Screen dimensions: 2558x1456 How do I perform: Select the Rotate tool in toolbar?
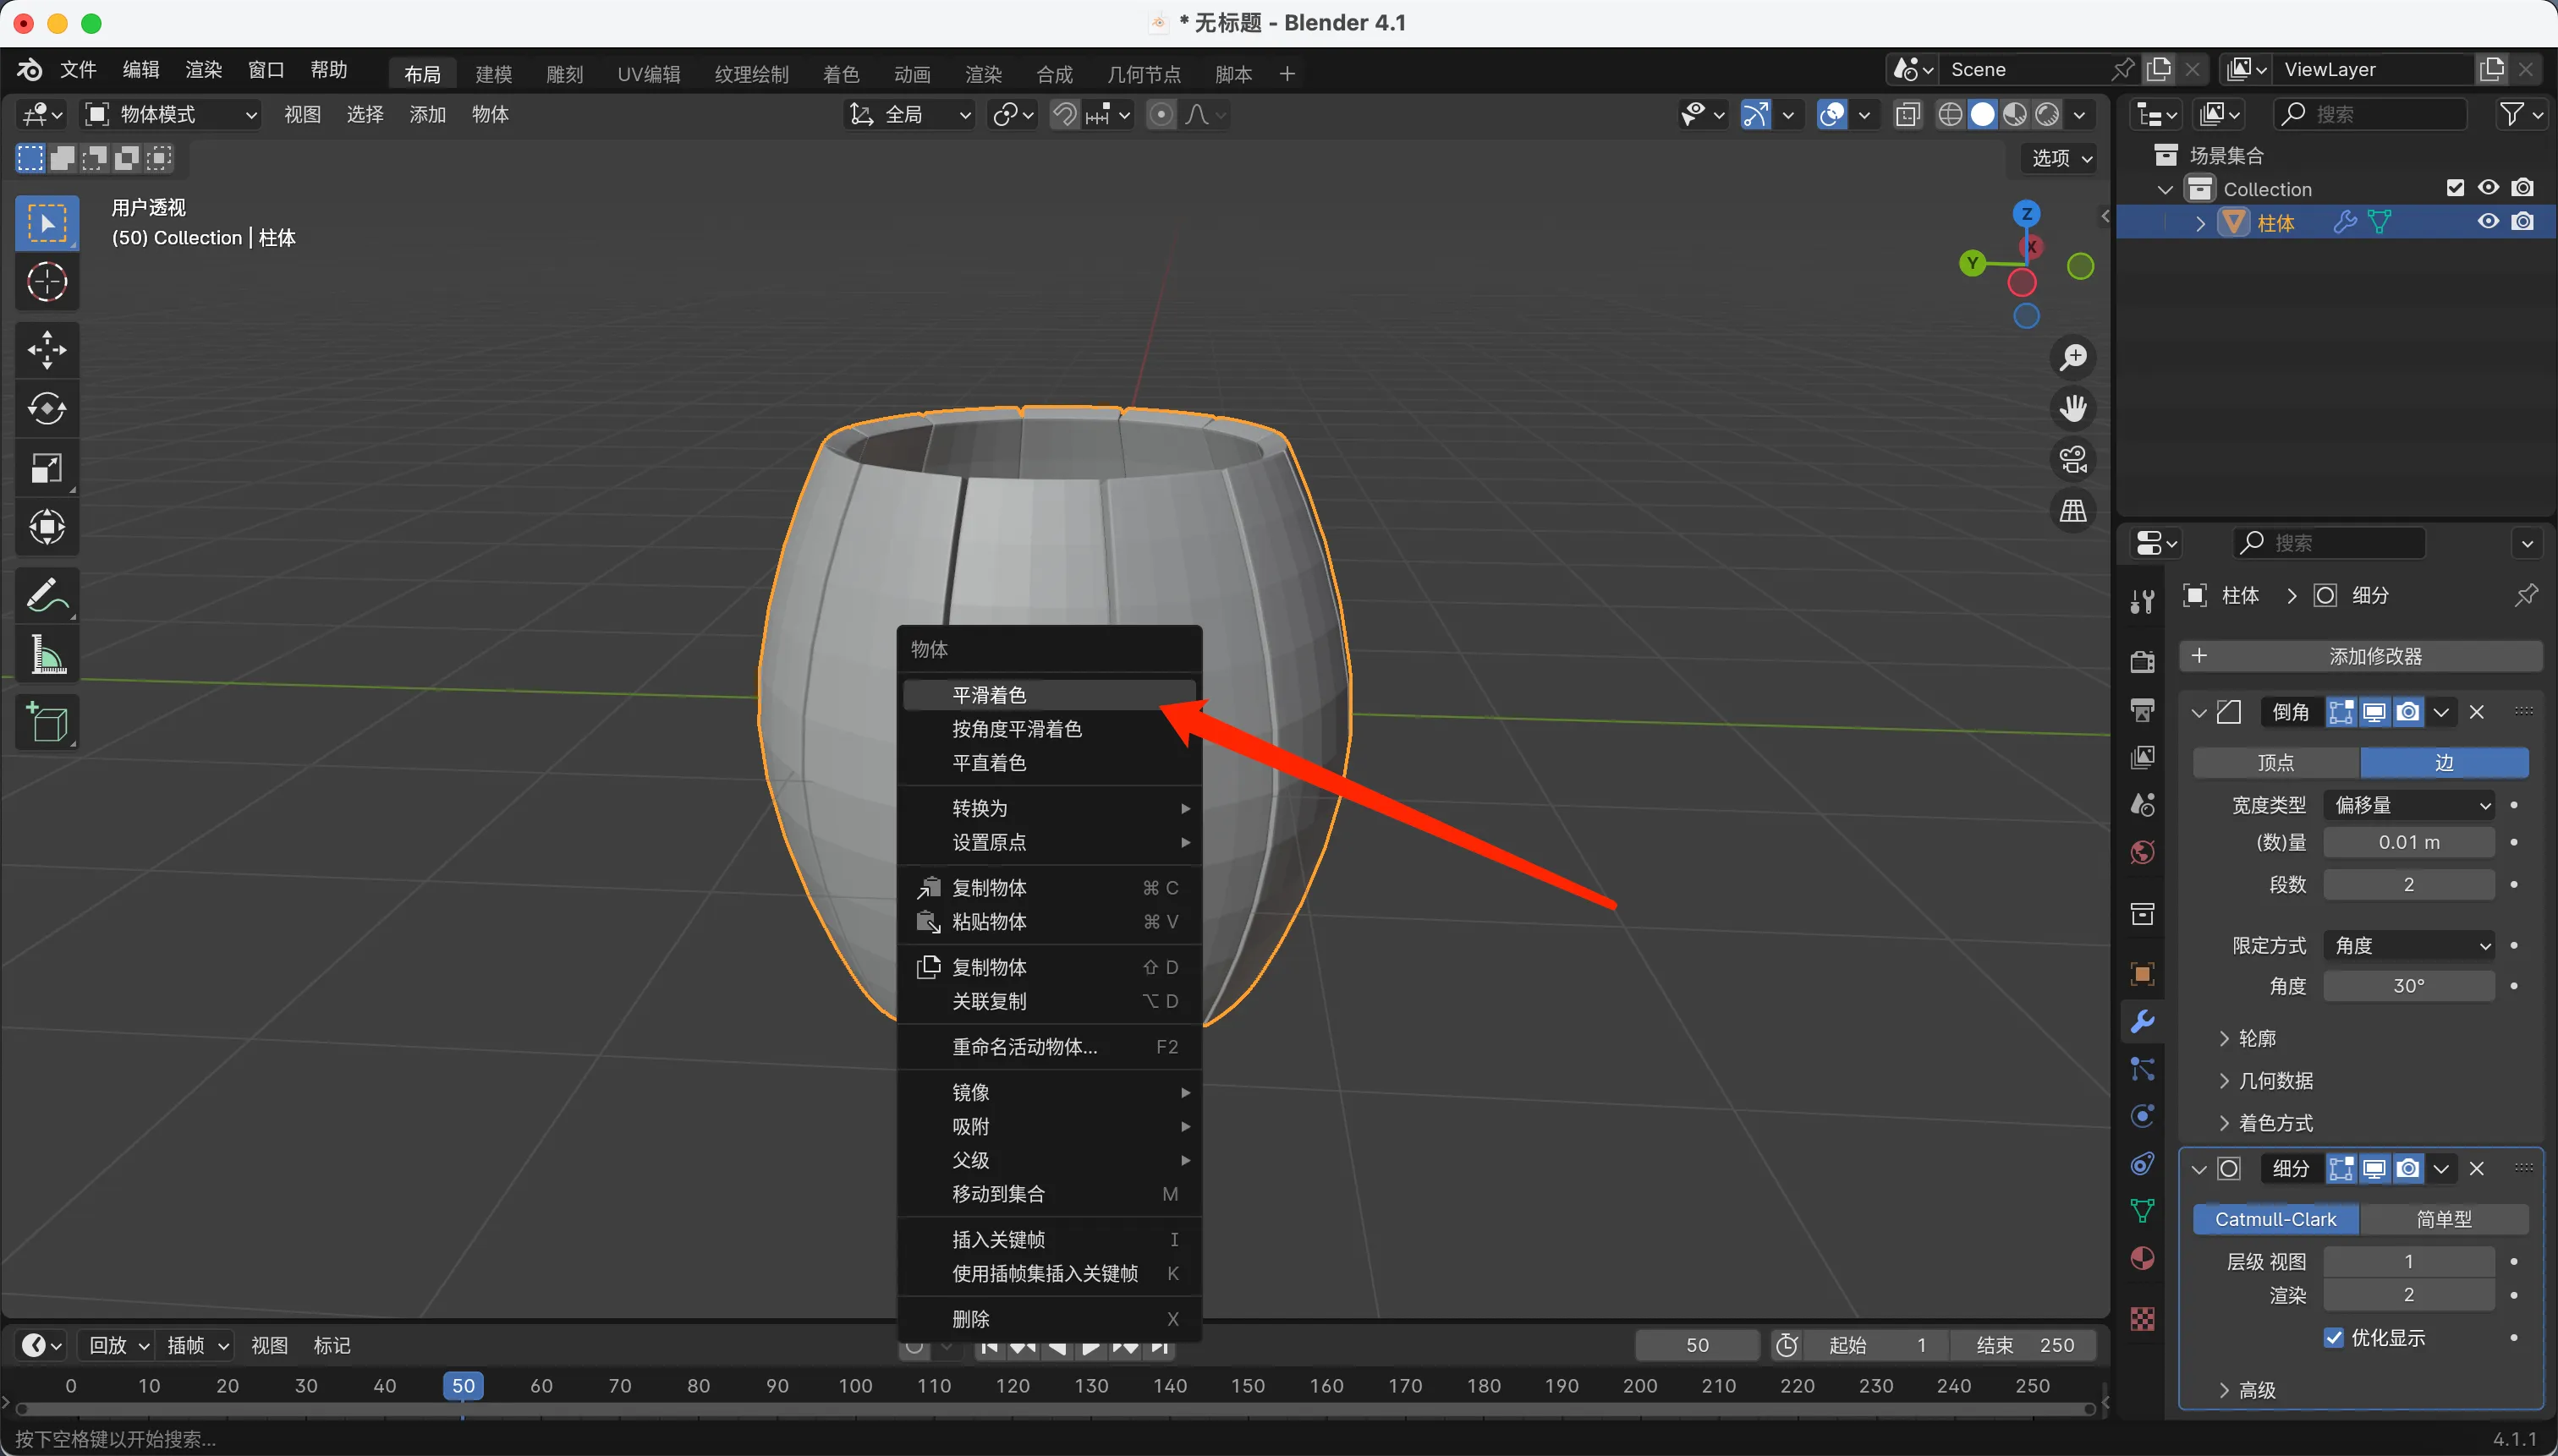coord(47,409)
